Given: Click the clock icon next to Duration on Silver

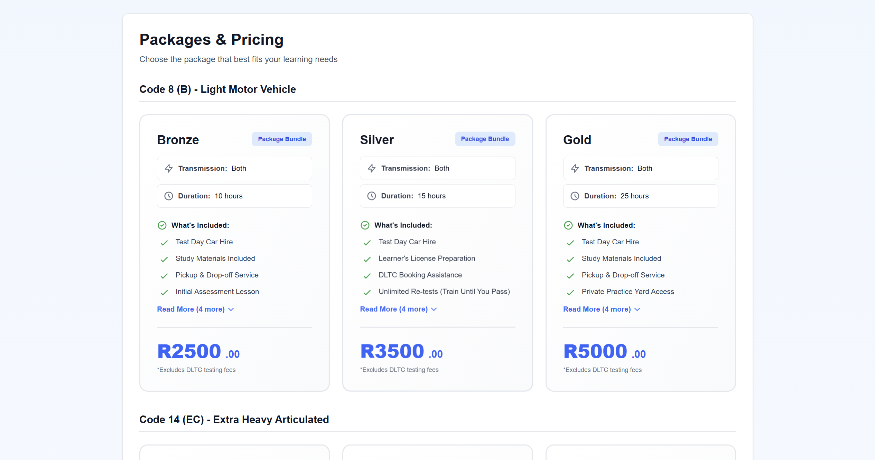Looking at the screenshot, I should [x=371, y=196].
